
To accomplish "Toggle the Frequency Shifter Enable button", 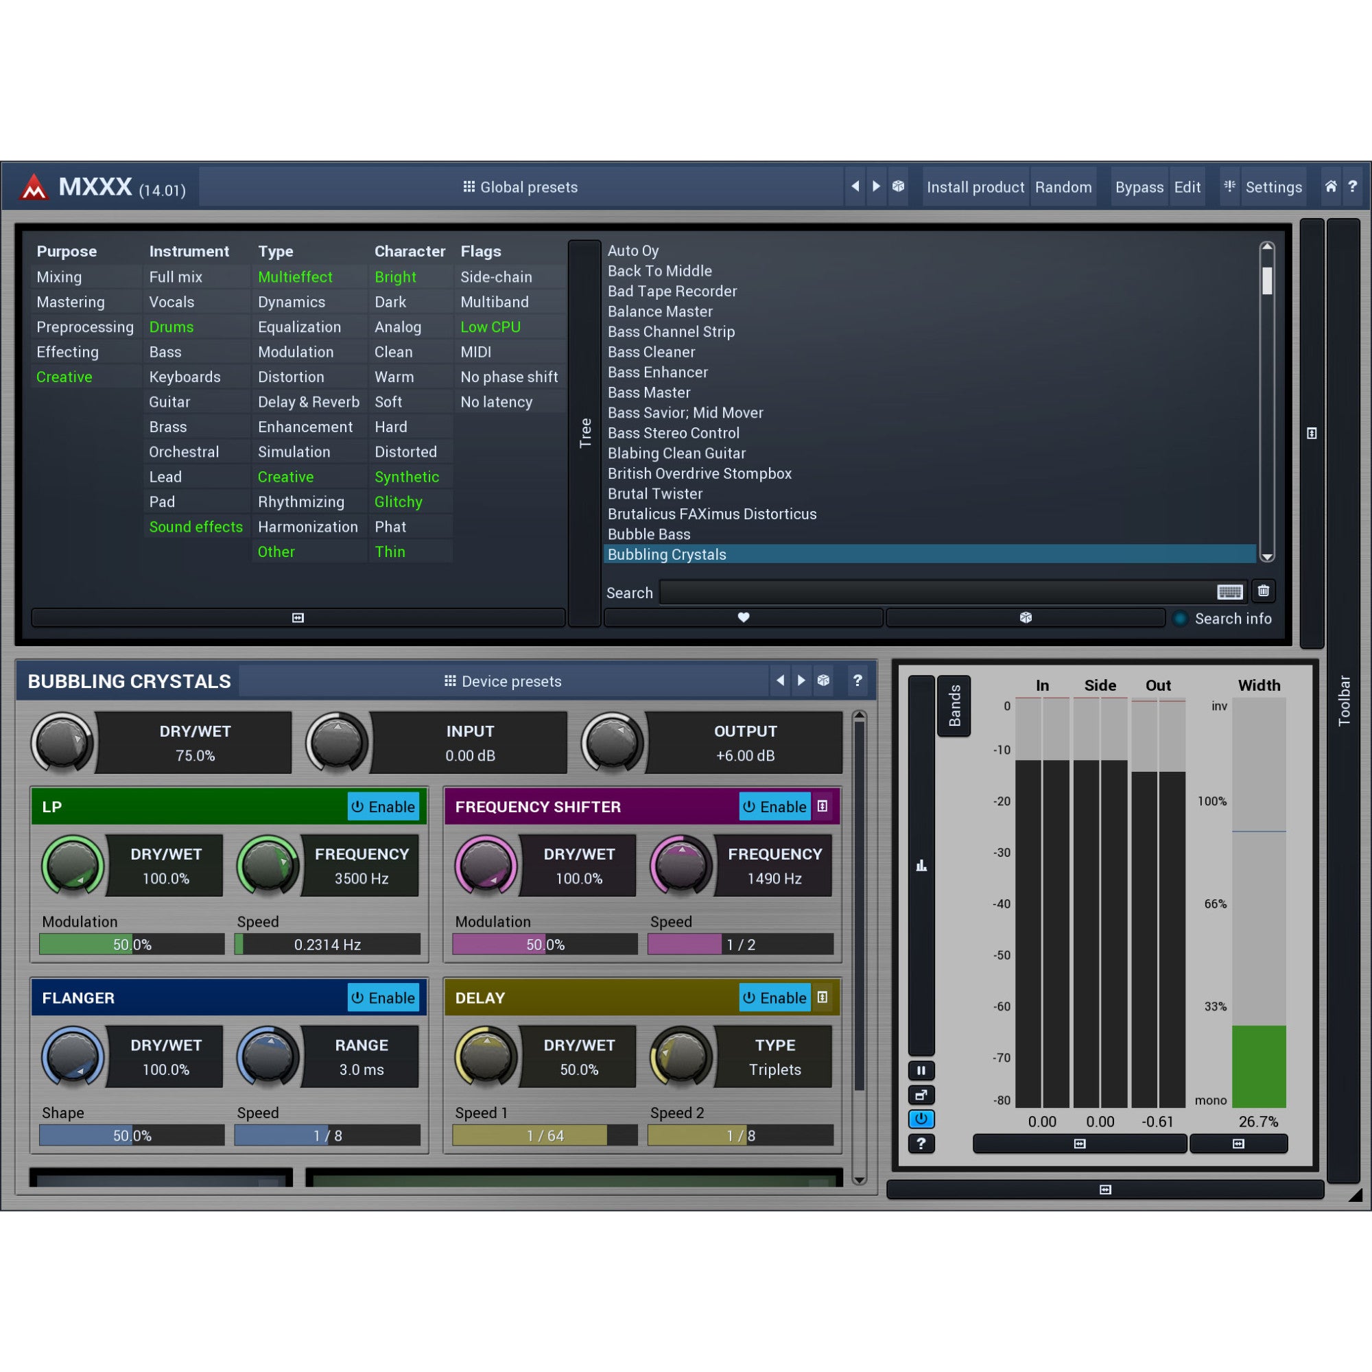I will [774, 807].
